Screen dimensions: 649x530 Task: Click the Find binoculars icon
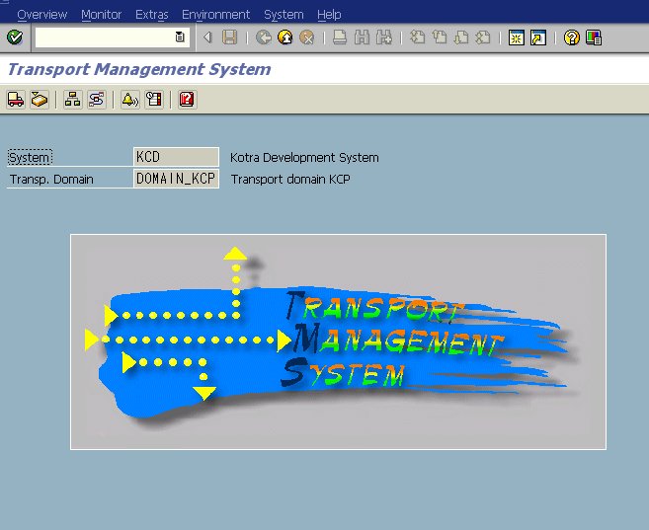click(x=362, y=38)
